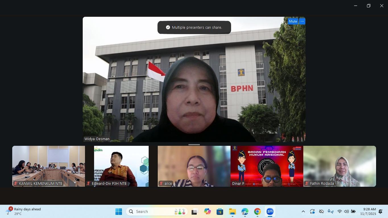Open the weather widget showing Rainy days ahead

24,211
